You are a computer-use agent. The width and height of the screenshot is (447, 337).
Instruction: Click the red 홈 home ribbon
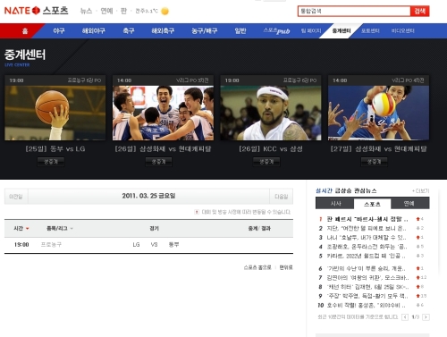coord(25,30)
